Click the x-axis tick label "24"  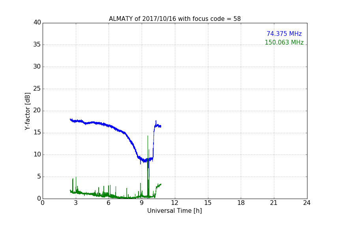click(307, 203)
